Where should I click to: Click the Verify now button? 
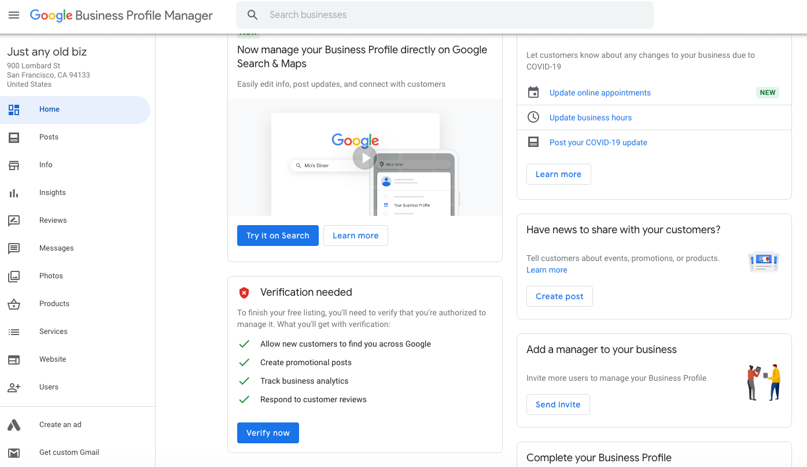[x=268, y=433]
